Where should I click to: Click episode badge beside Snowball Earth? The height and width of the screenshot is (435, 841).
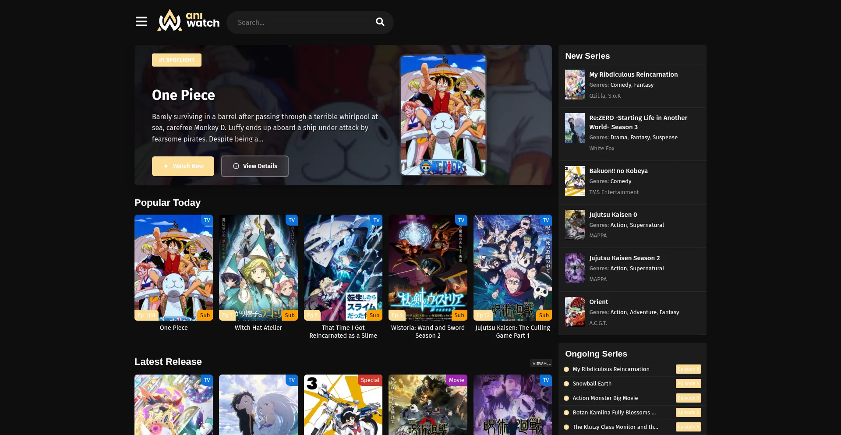point(688,384)
